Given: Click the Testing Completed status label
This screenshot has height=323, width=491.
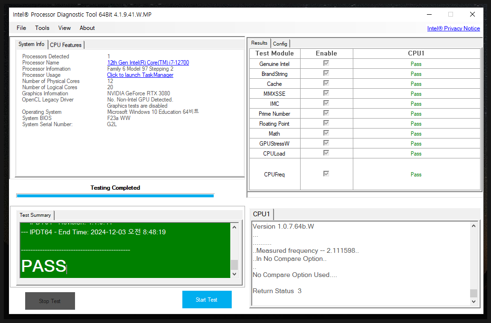Looking at the screenshot, I should click(x=115, y=188).
